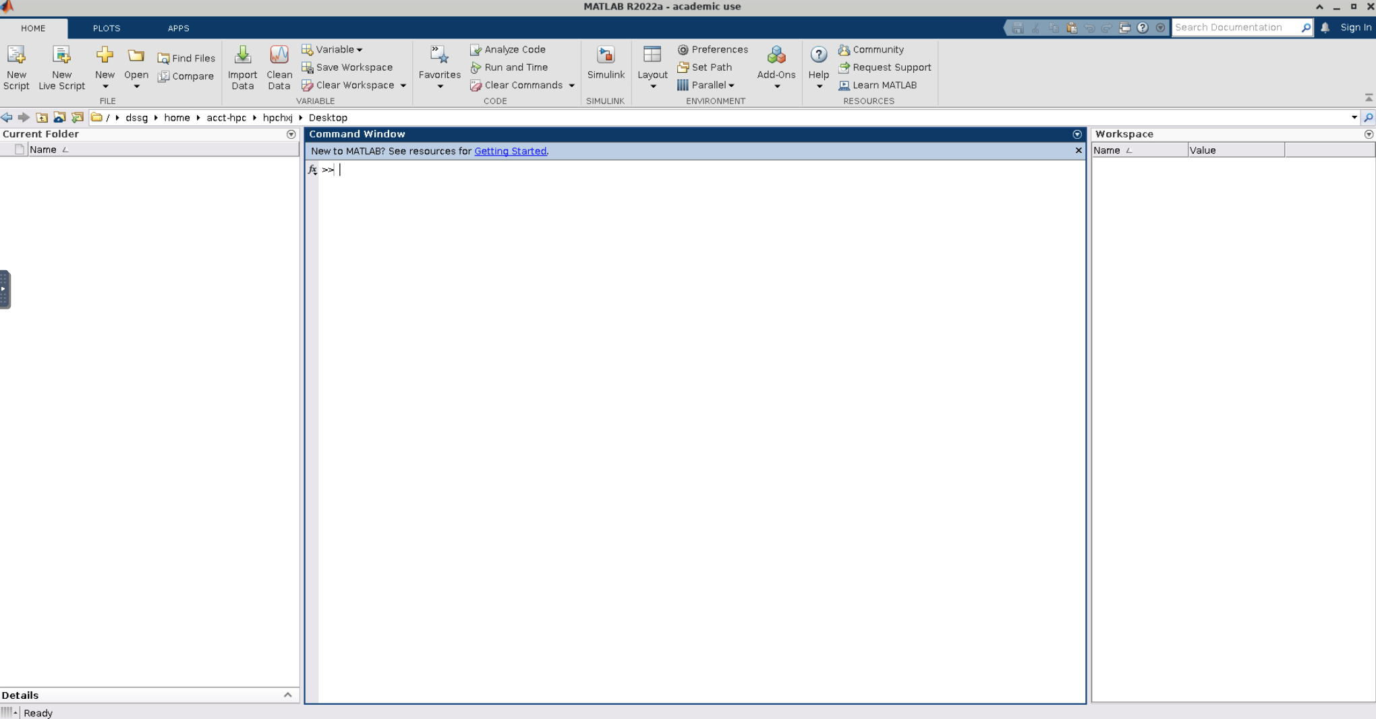This screenshot has height=719, width=1376.
Task: Open the Set Path dialog
Action: (705, 67)
